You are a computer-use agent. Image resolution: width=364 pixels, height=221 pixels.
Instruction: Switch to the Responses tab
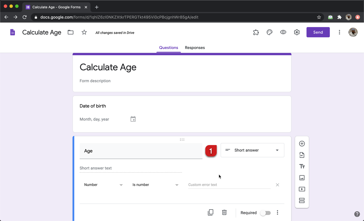[195, 48]
